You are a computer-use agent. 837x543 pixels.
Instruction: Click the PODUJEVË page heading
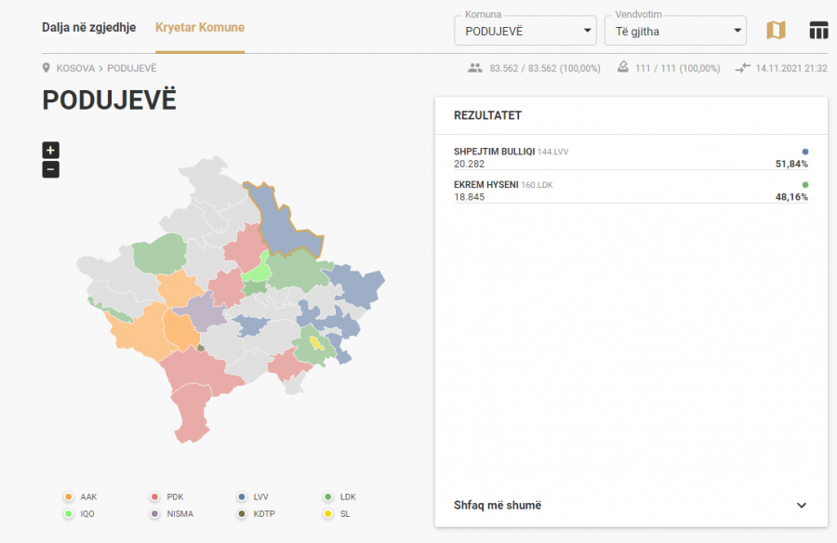tap(109, 99)
